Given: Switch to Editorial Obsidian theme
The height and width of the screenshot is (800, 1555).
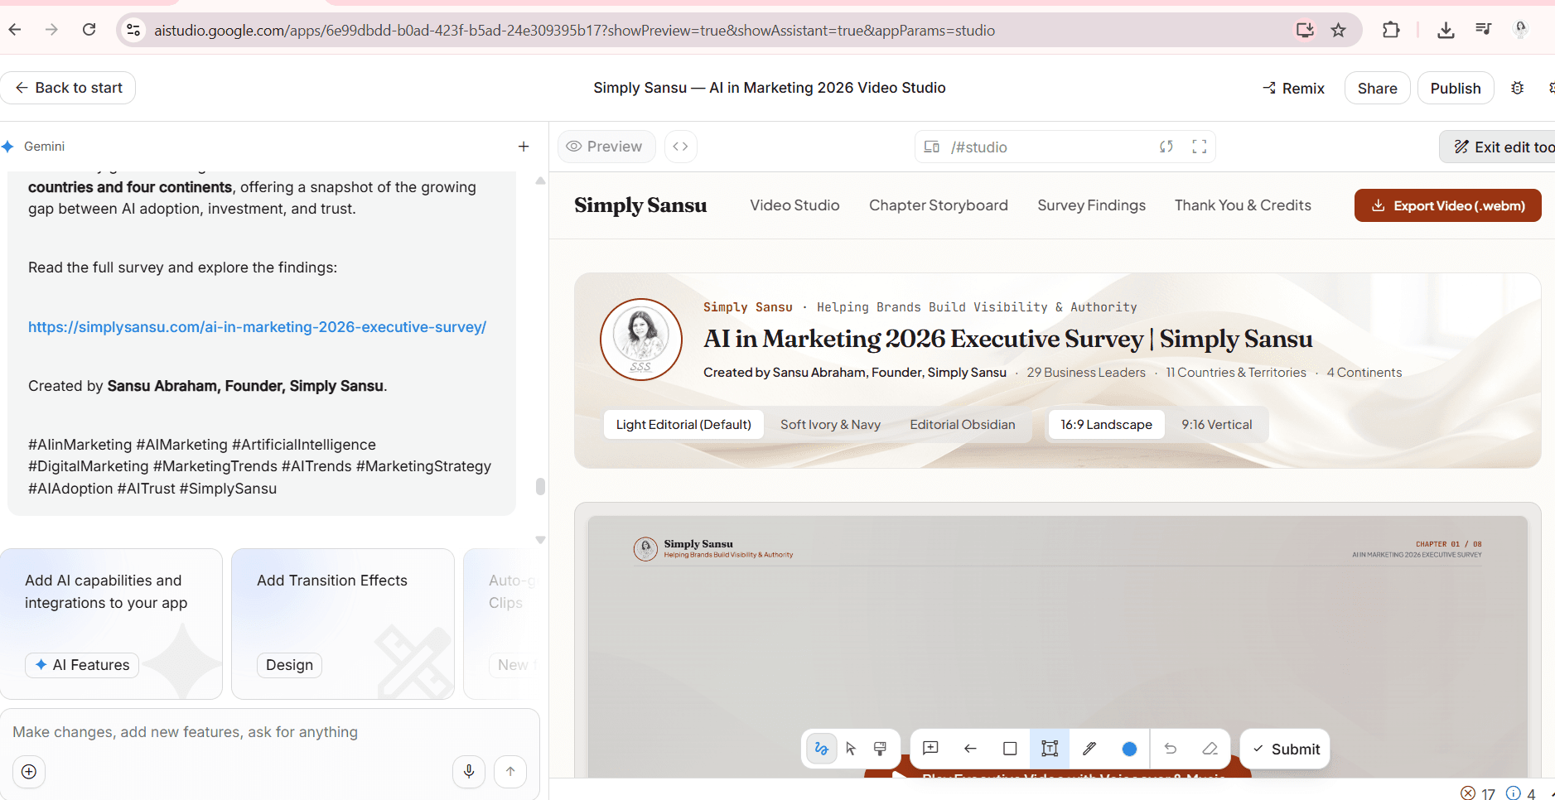Looking at the screenshot, I should [963, 425].
